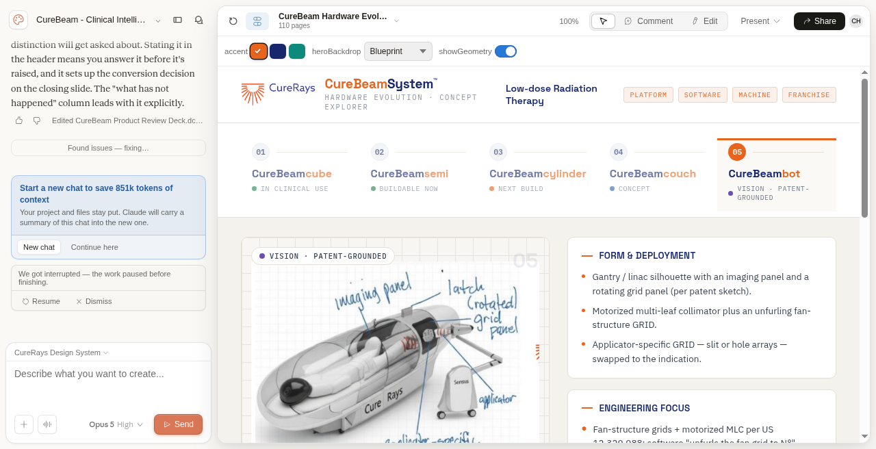
Task: Open the chat history icon
Action: click(198, 20)
